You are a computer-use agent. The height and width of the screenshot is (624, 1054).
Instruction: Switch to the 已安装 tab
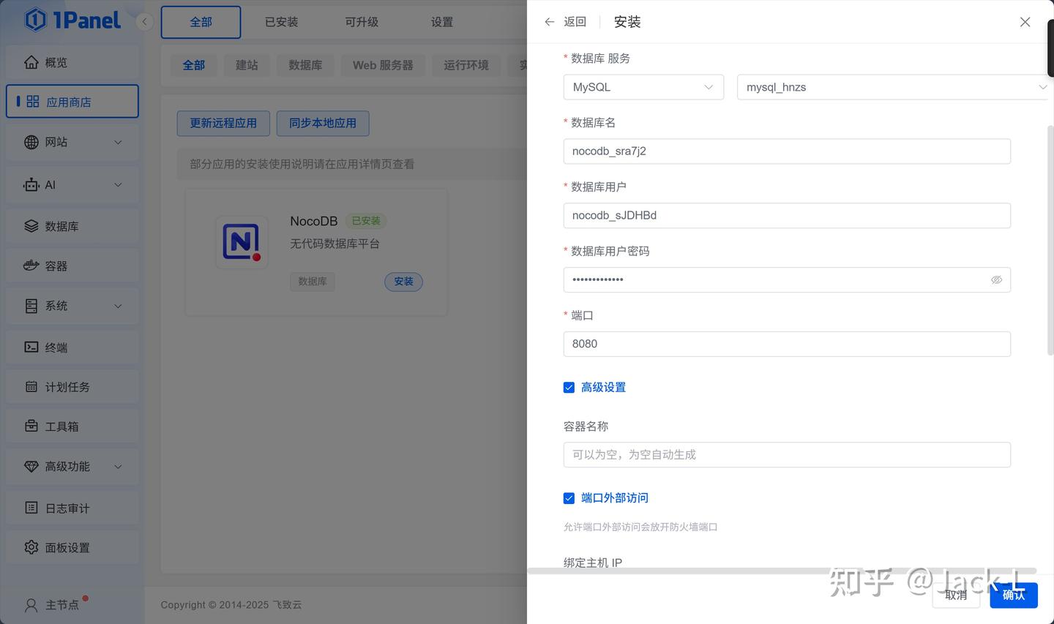click(x=281, y=22)
